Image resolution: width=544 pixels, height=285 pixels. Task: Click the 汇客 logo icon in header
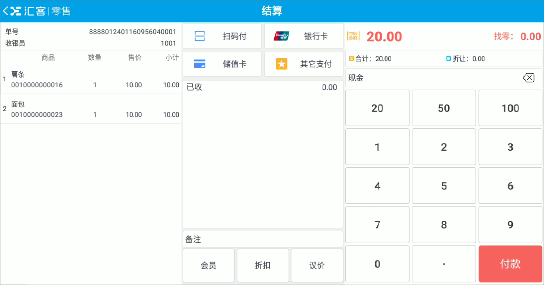point(16,11)
